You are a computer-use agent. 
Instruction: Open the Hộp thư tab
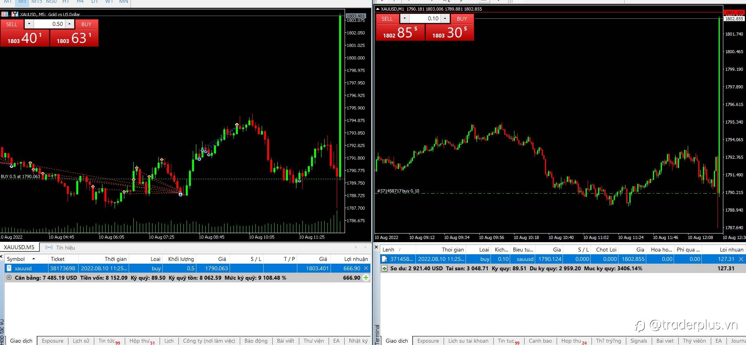click(x=142, y=341)
